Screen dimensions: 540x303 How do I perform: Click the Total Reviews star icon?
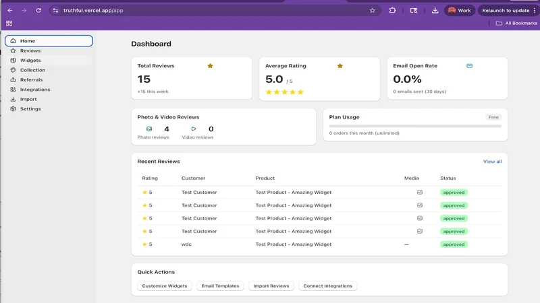pos(210,65)
